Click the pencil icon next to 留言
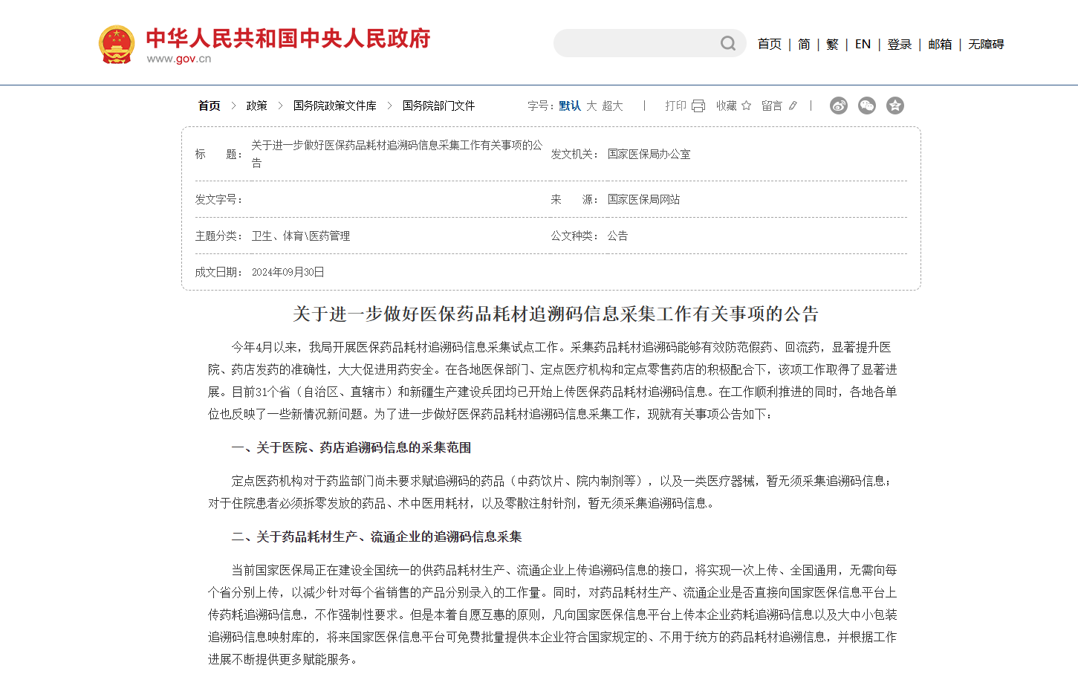 tap(793, 106)
